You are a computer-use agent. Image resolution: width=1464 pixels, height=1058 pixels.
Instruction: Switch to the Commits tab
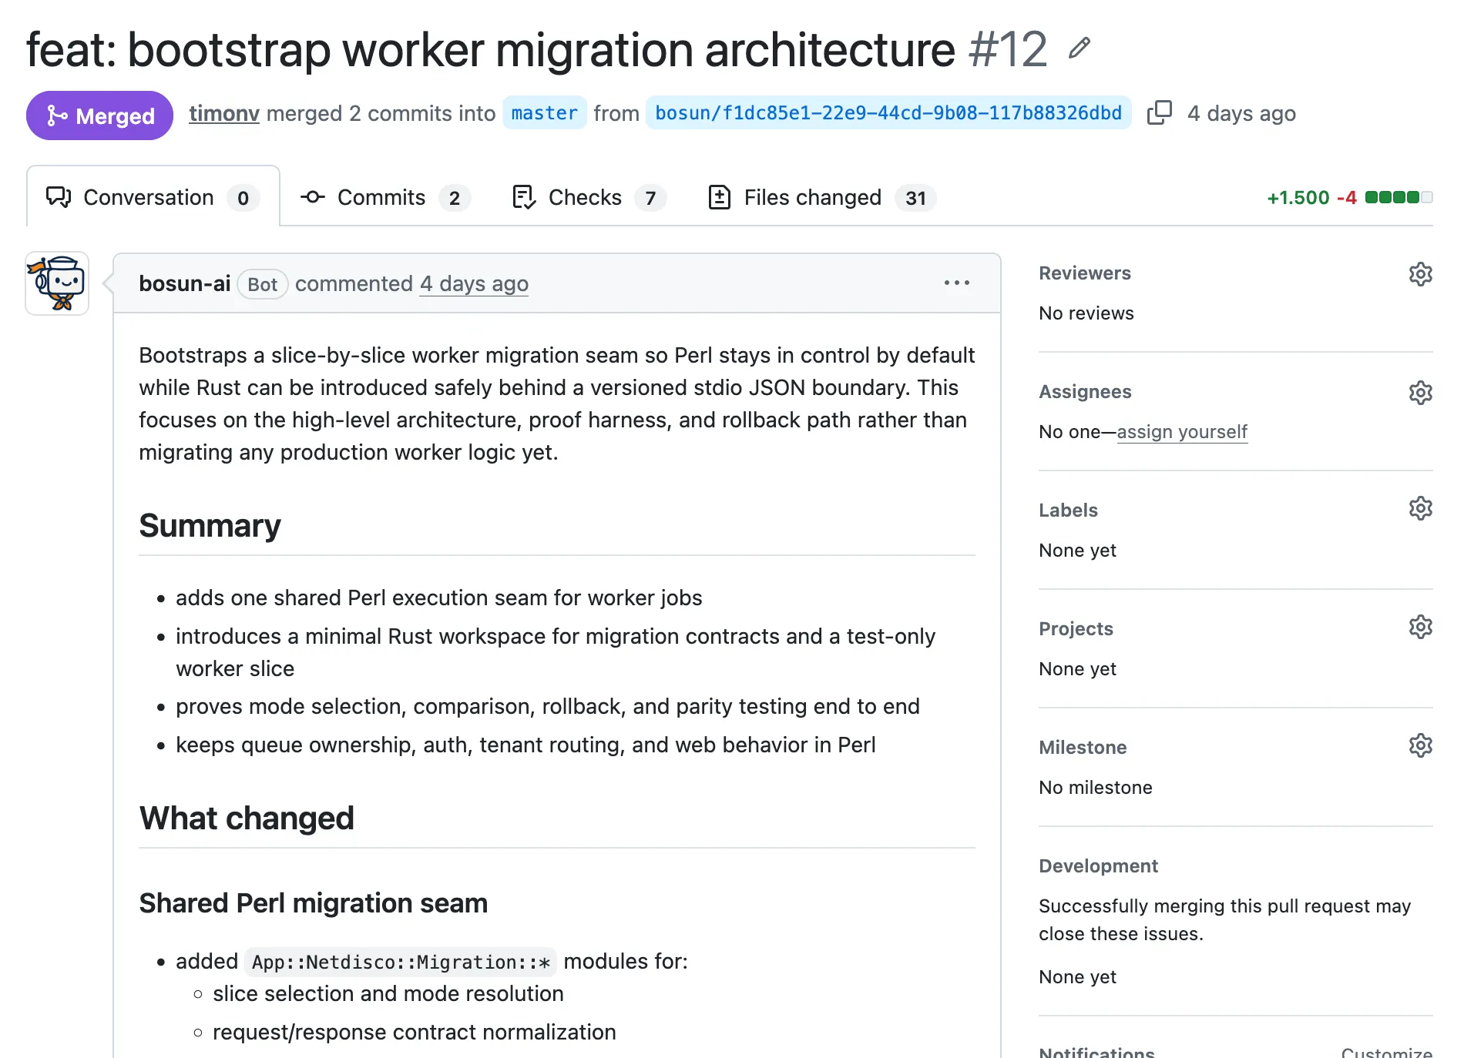point(384,198)
